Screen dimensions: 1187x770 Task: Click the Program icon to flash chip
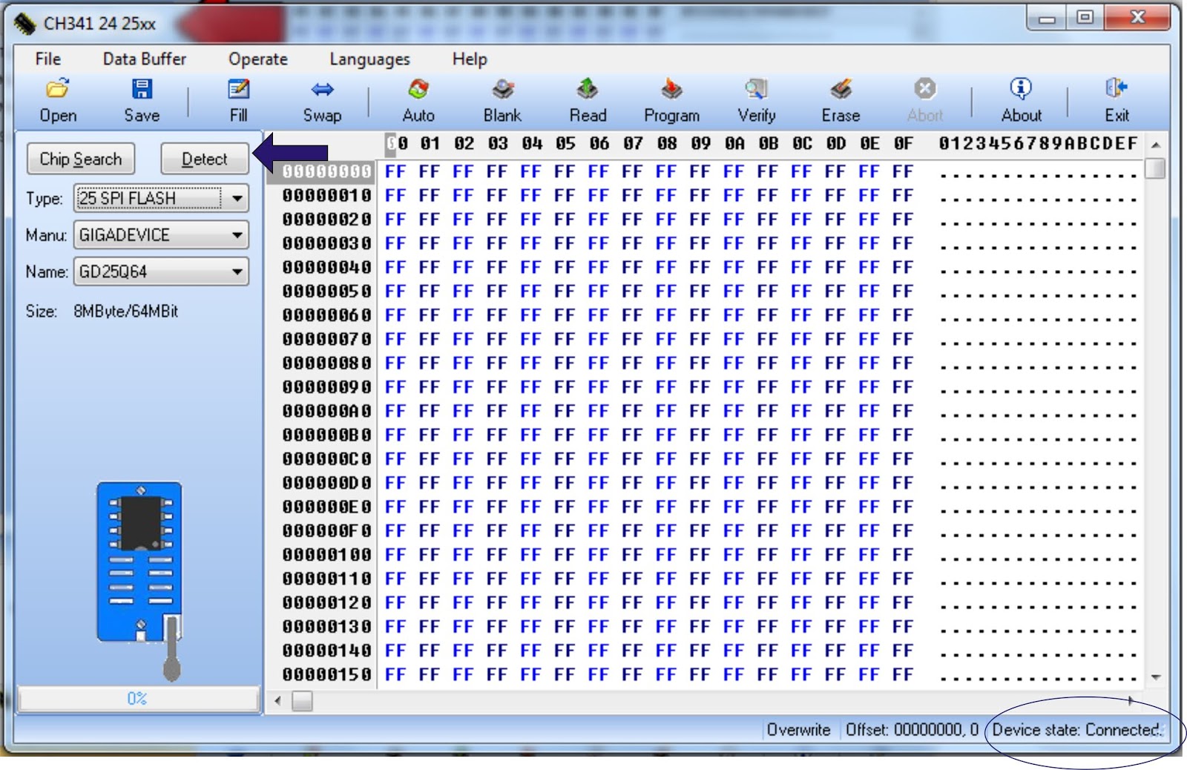tap(671, 99)
